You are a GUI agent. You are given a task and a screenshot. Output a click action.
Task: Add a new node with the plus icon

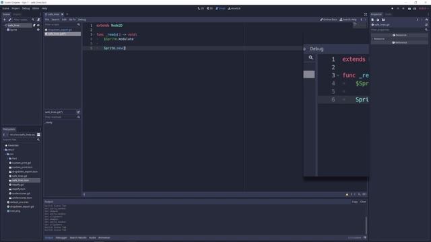[x=5, y=19]
